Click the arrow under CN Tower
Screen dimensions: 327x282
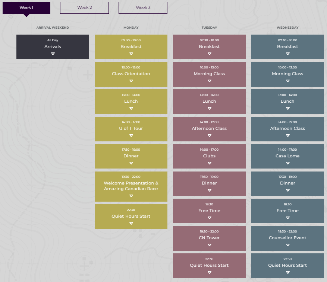click(209, 245)
